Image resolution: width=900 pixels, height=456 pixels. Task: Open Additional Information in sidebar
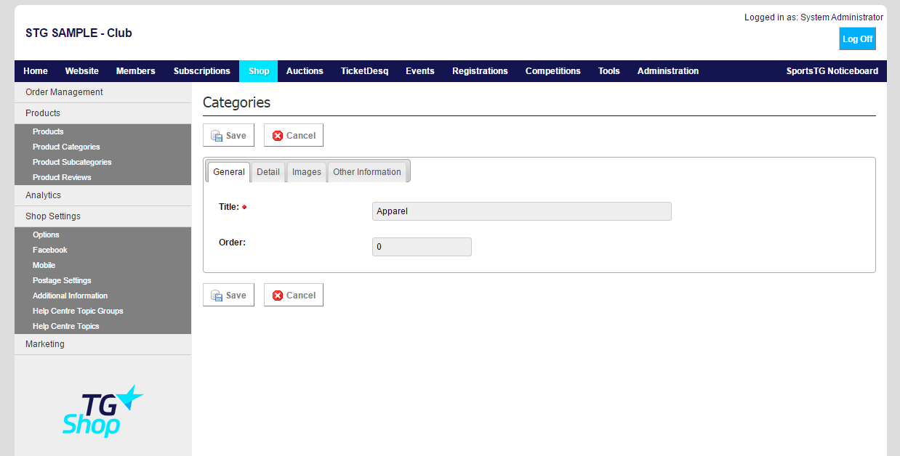coord(70,296)
